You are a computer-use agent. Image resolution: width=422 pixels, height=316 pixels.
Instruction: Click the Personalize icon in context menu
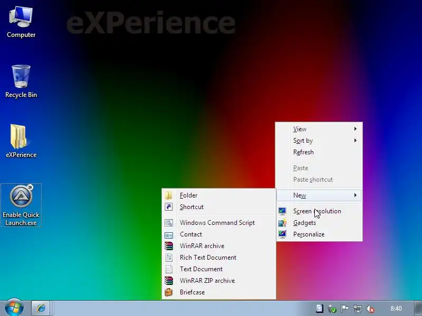click(x=282, y=234)
